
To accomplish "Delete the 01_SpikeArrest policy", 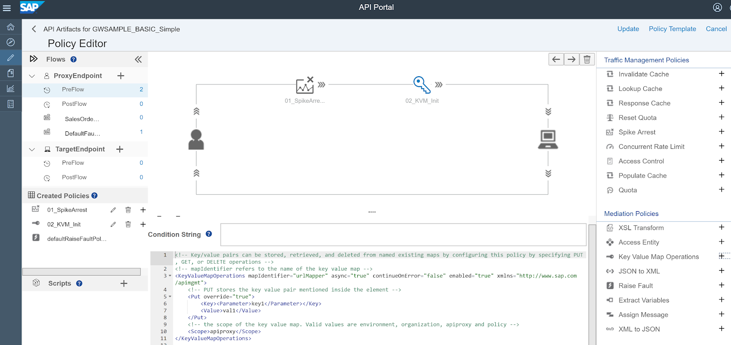I will [x=128, y=210].
